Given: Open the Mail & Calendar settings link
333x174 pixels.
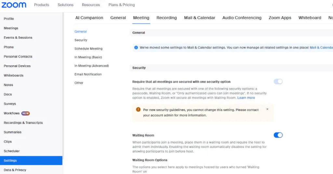Looking at the screenshot, I should click(x=321, y=47).
